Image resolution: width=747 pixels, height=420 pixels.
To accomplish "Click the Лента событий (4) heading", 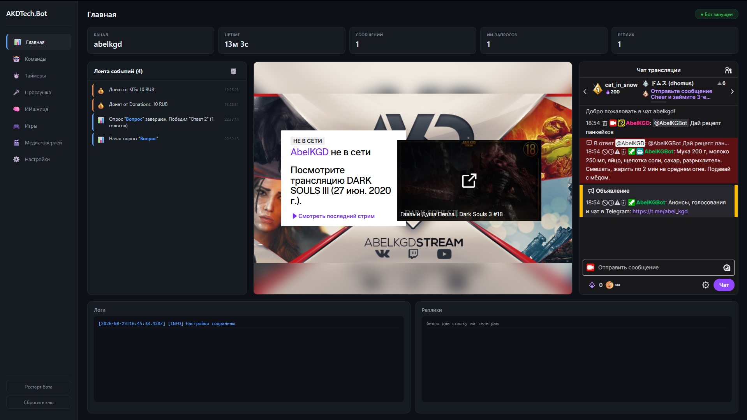I will (118, 71).
